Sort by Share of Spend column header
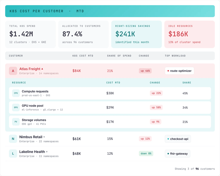The height and width of the screenshot is (176, 220). (x=119, y=56)
